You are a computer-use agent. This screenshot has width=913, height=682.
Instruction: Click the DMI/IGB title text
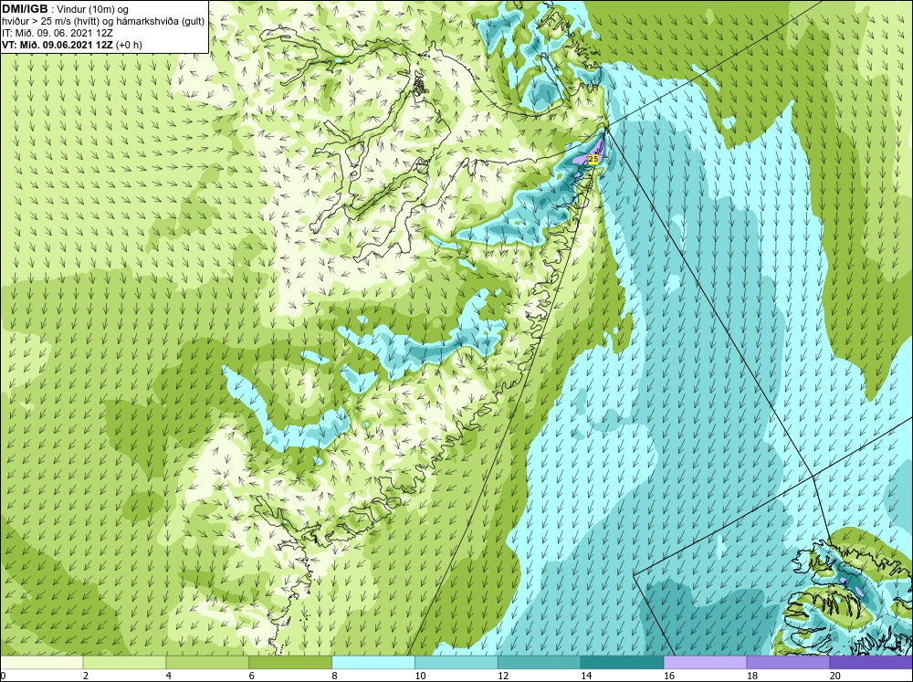click(x=25, y=9)
